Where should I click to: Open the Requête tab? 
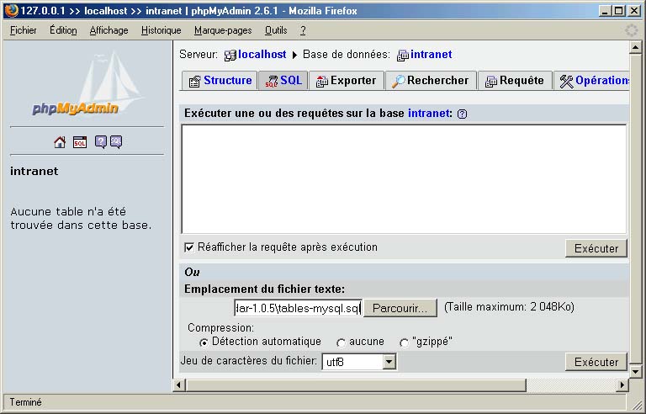(515, 81)
